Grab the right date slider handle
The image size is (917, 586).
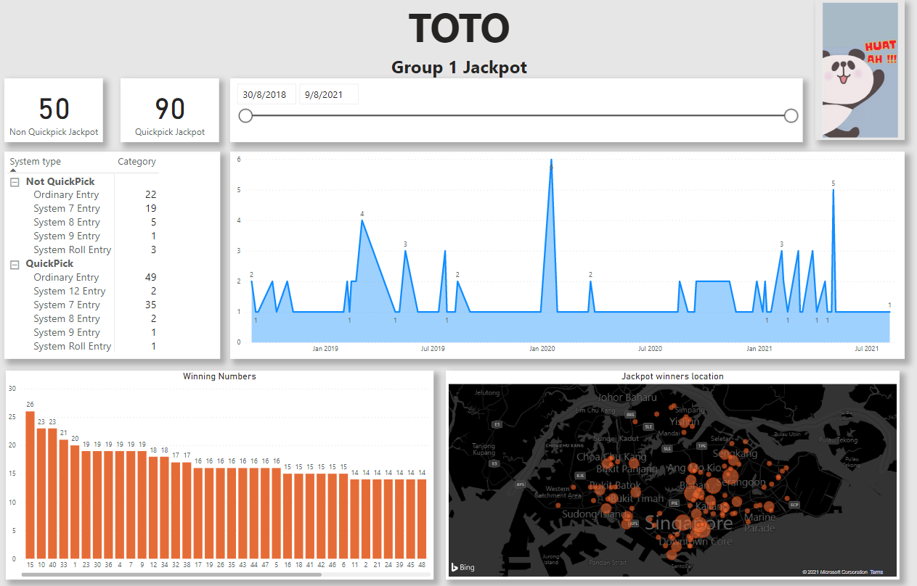pos(791,115)
